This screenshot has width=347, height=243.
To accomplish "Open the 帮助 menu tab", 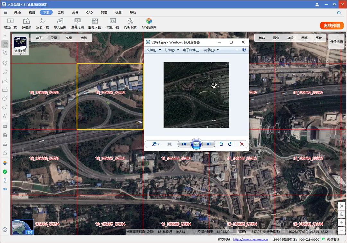I will tap(133, 13).
